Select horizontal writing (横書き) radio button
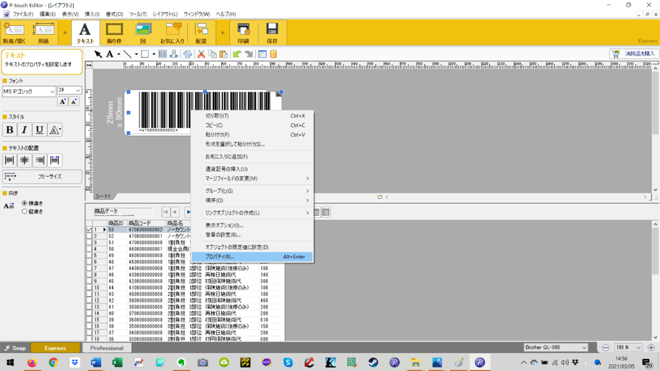 coord(24,203)
